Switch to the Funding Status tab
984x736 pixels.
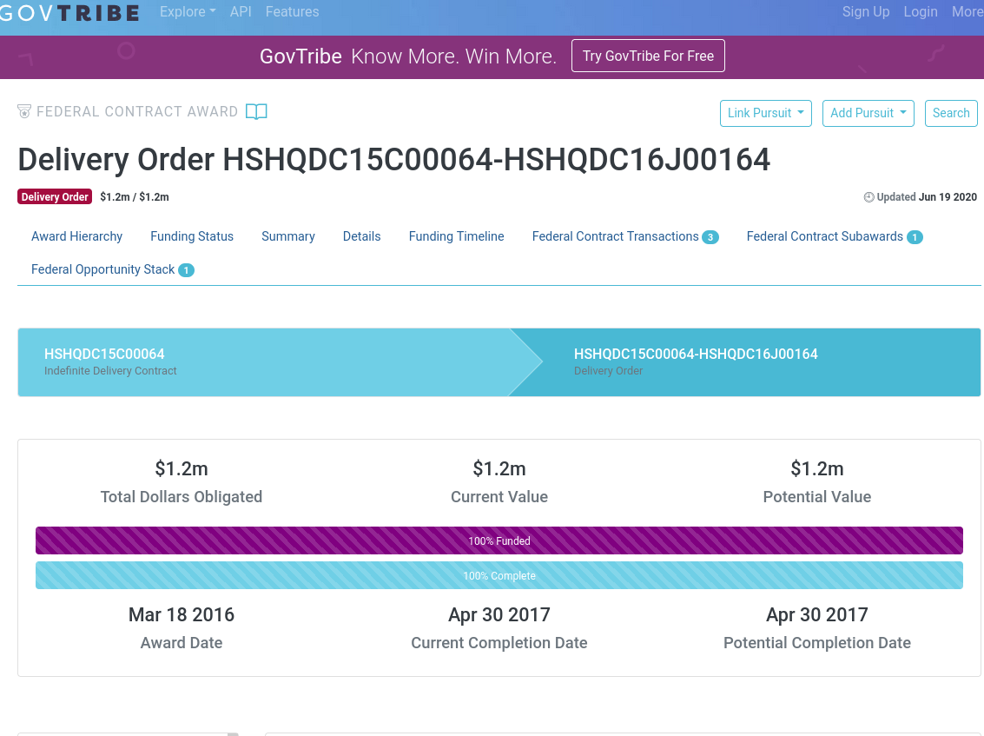click(x=191, y=236)
